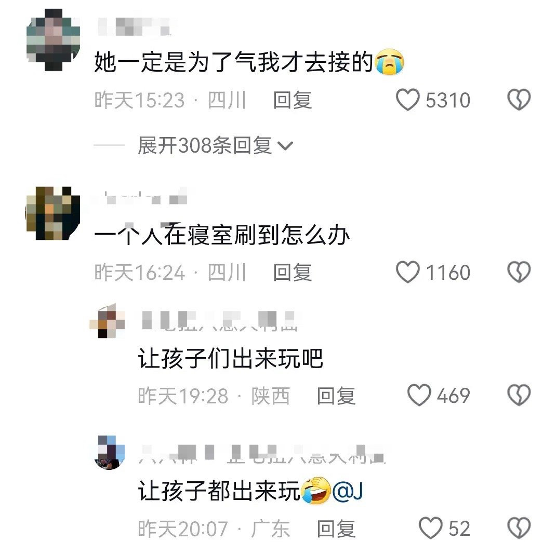Like the comment with 5310 likes
Viewport: 557px width, 542px height.
[408, 100]
